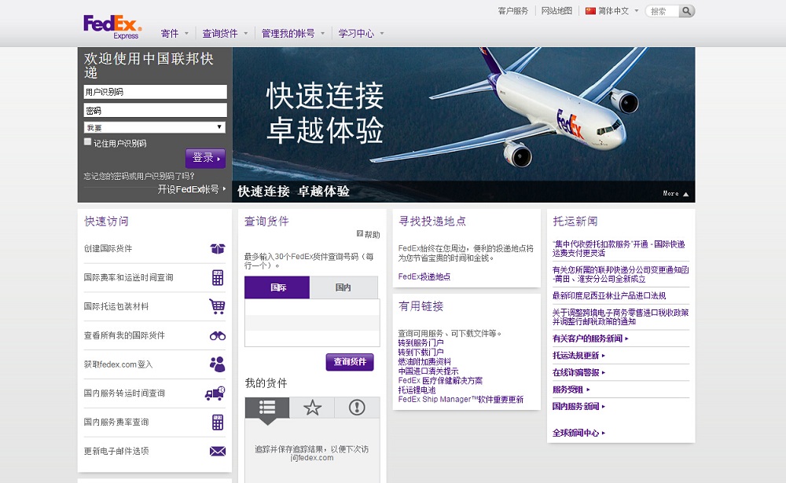Viewport: 786px width, 483px height.
Task: Open the 网站地图 link
Action: coord(556,10)
